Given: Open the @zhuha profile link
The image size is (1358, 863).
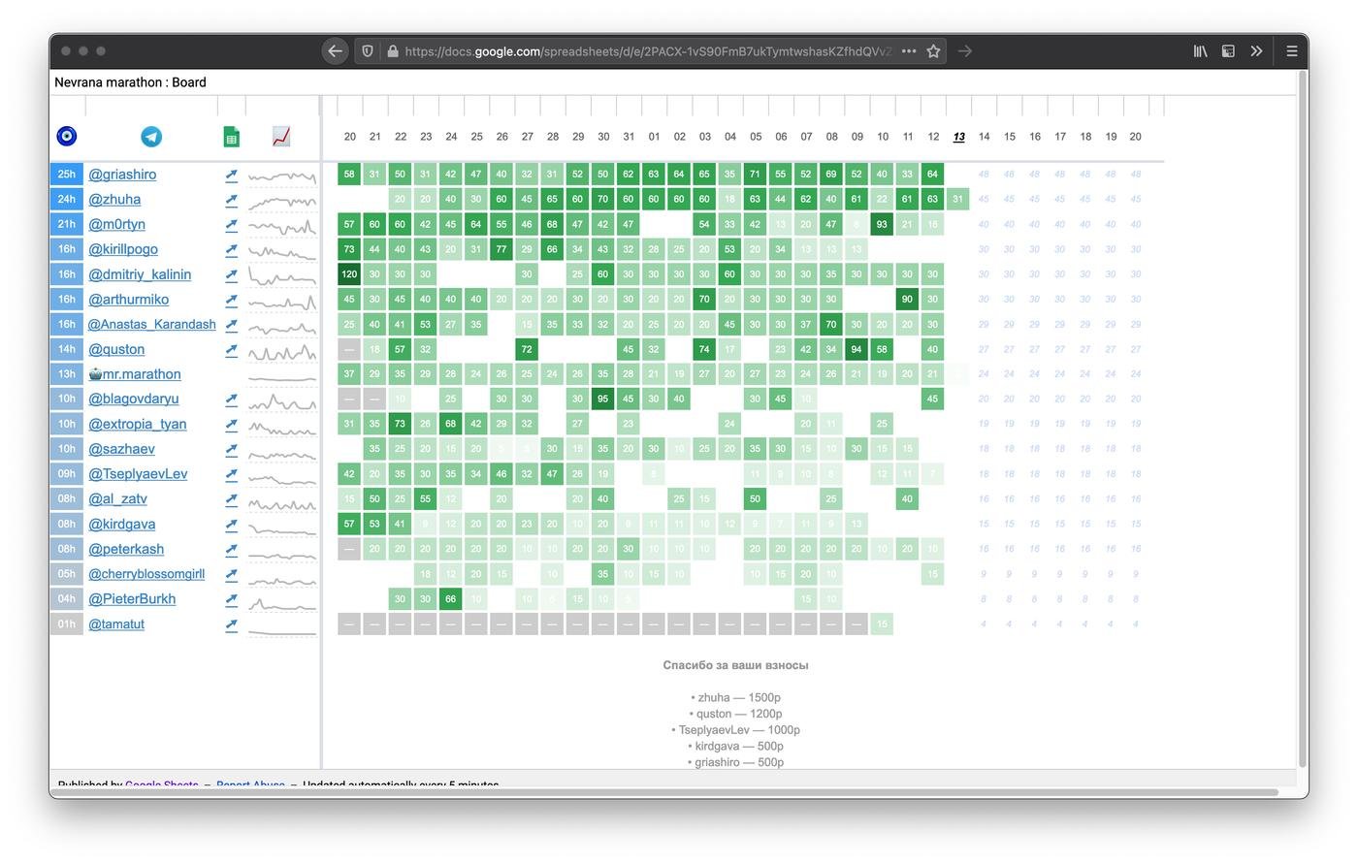Looking at the screenshot, I should (x=114, y=200).
